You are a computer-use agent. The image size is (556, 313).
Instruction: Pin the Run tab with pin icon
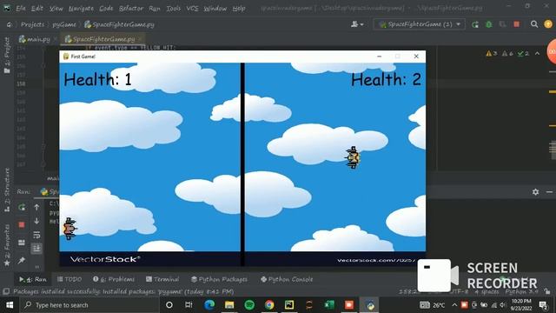pos(22,260)
